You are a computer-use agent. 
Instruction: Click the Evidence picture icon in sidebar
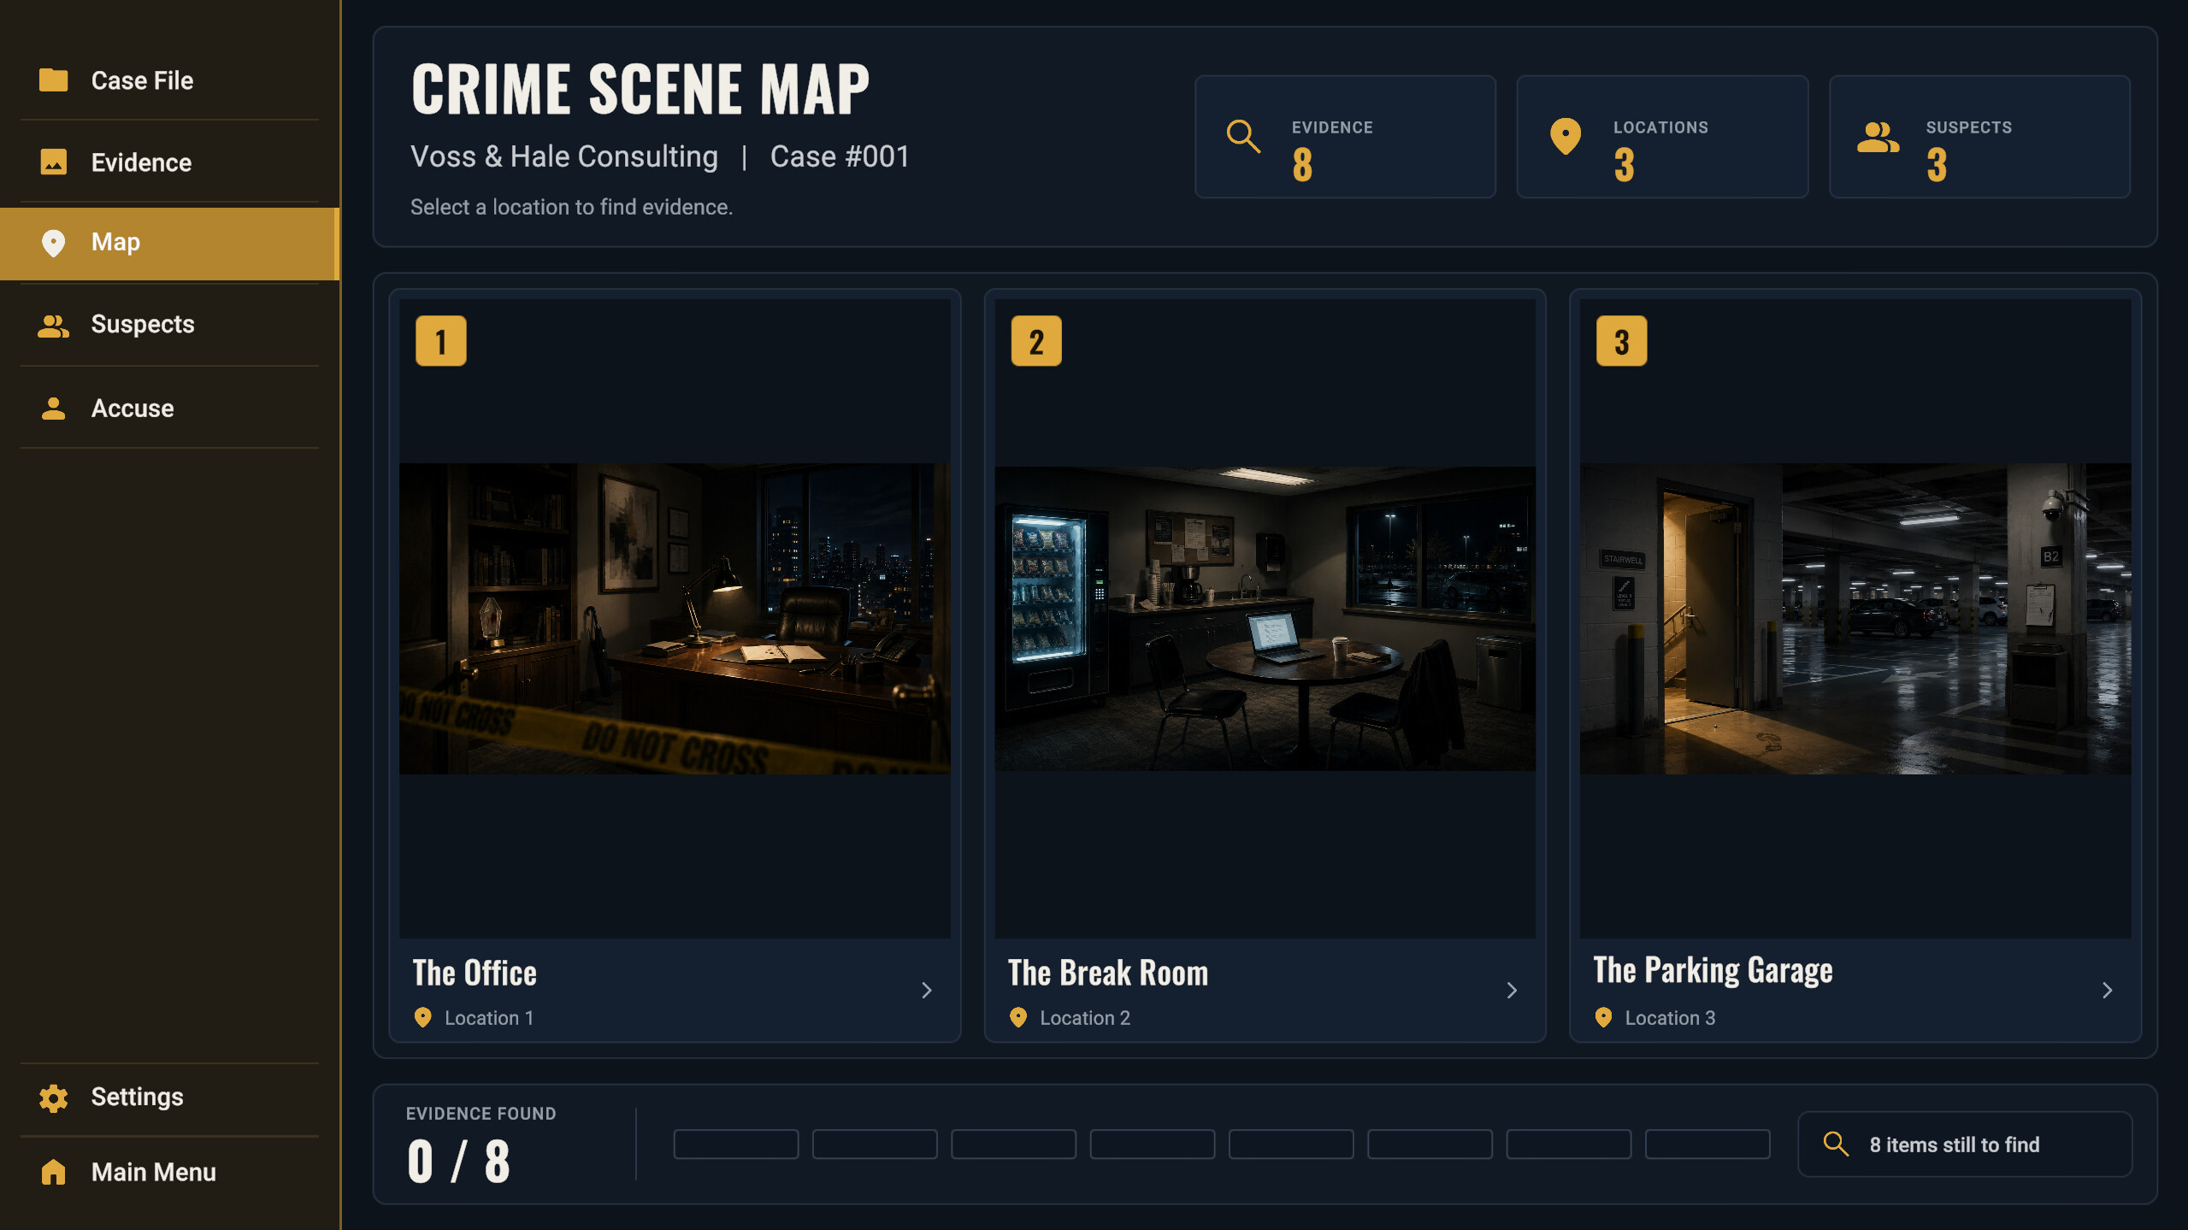tap(53, 162)
